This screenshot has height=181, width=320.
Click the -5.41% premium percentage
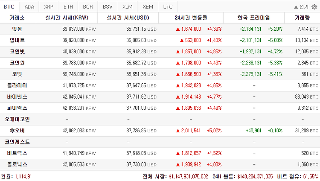(x=275, y=74)
